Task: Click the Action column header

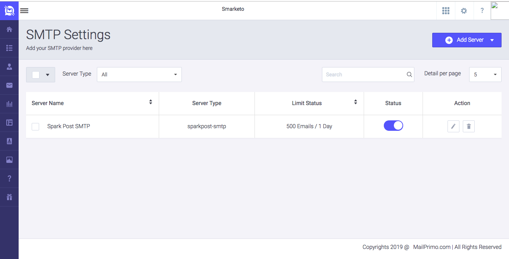Action: tap(462, 103)
